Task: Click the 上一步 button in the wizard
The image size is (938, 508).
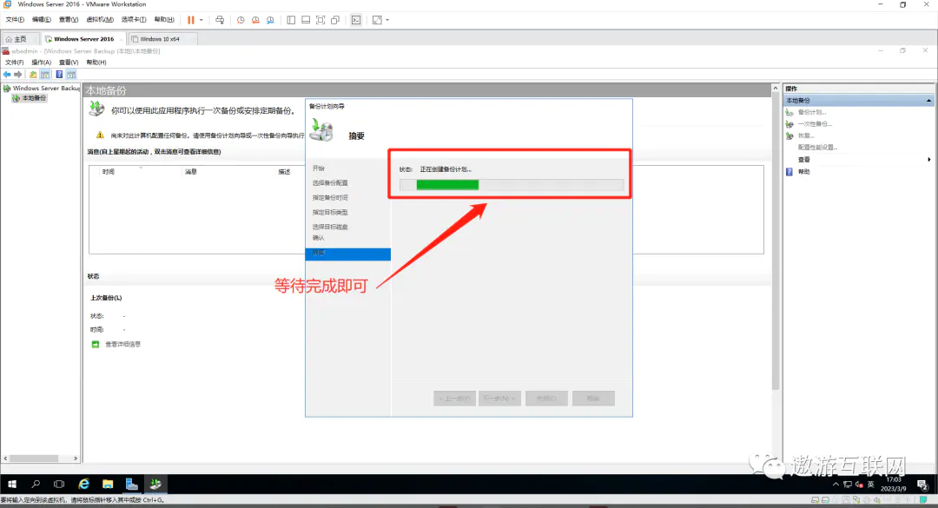Action: (454, 399)
